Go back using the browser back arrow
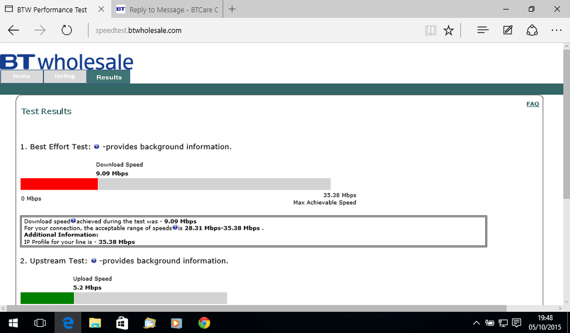Image resolution: width=570 pixels, height=333 pixels. (x=14, y=30)
